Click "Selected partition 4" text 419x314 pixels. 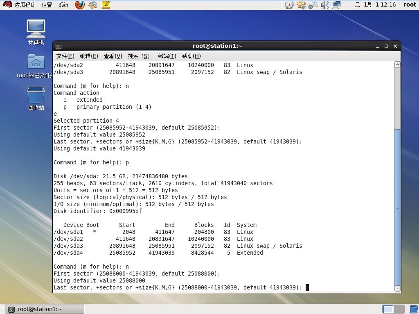[x=86, y=121]
